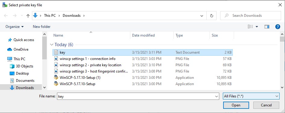Click the Search Downloads field

250,16
